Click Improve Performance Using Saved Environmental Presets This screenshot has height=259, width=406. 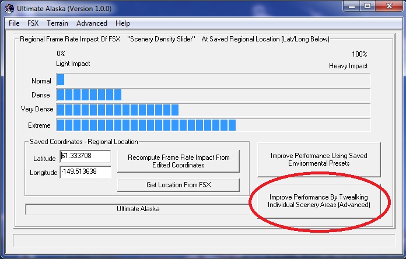pos(319,160)
